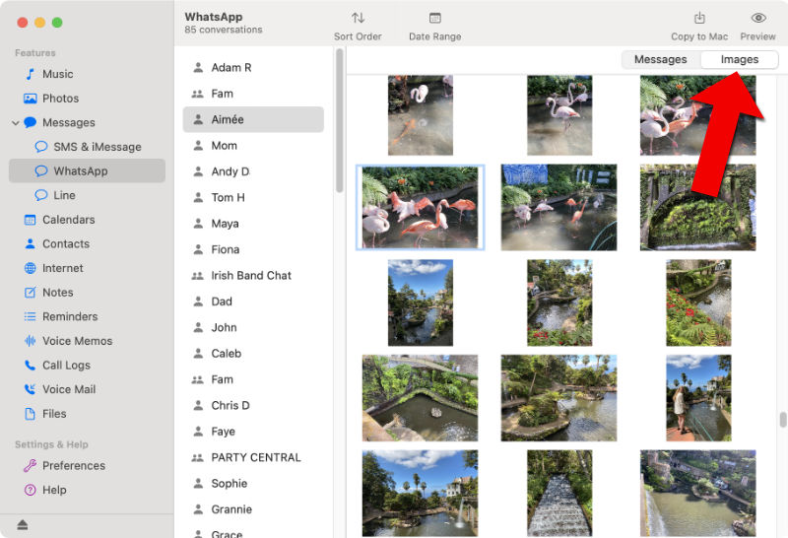Select the stone waterfall steps thumbnail

pyautogui.click(x=559, y=494)
